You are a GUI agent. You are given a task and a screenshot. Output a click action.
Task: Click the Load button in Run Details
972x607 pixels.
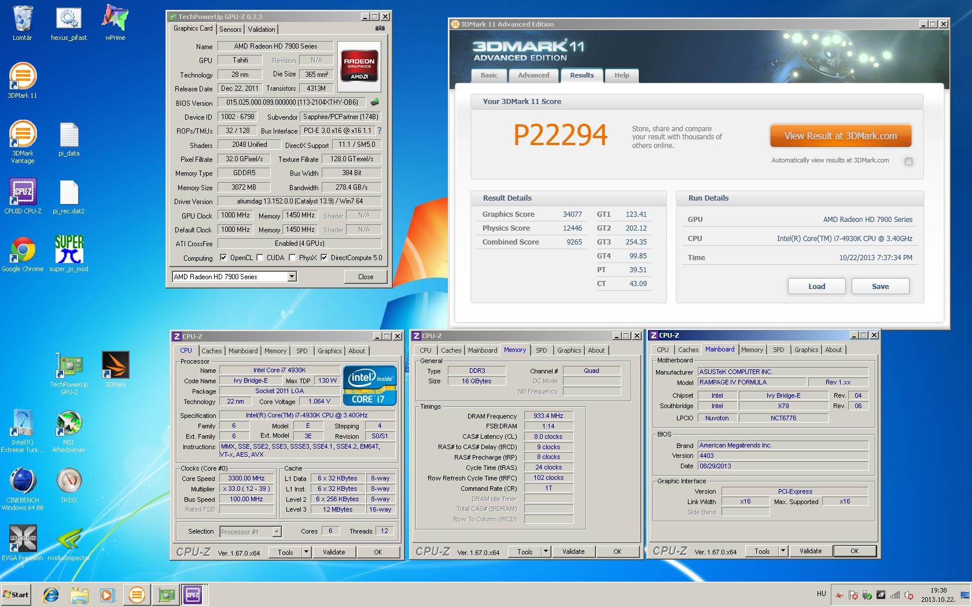[x=816, y=286]
